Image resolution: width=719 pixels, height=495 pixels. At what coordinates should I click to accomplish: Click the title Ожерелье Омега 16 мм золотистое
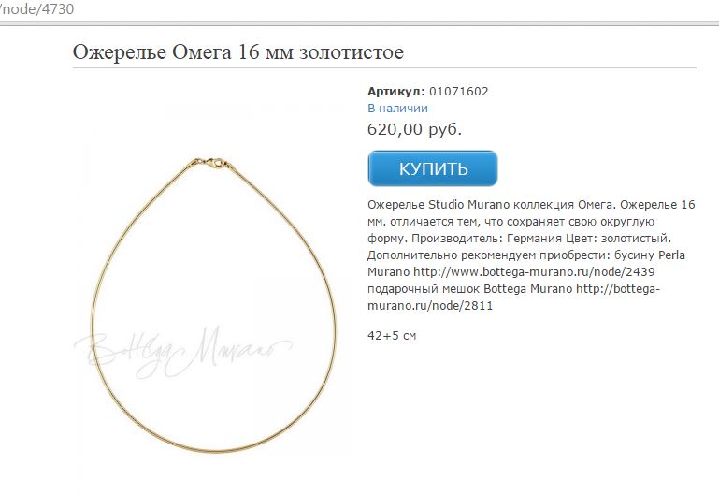point(238,51)
